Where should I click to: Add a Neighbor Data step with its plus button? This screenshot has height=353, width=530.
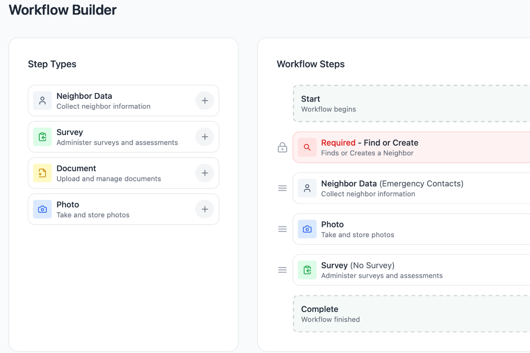[204, 100]
